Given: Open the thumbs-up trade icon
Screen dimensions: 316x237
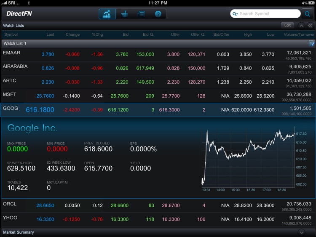Looking at the screenshot, I should pyautogui.click(x=124, y=14).
